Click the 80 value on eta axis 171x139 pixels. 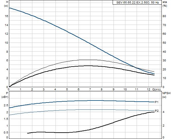pyautogui.click(x=164, y=16)
